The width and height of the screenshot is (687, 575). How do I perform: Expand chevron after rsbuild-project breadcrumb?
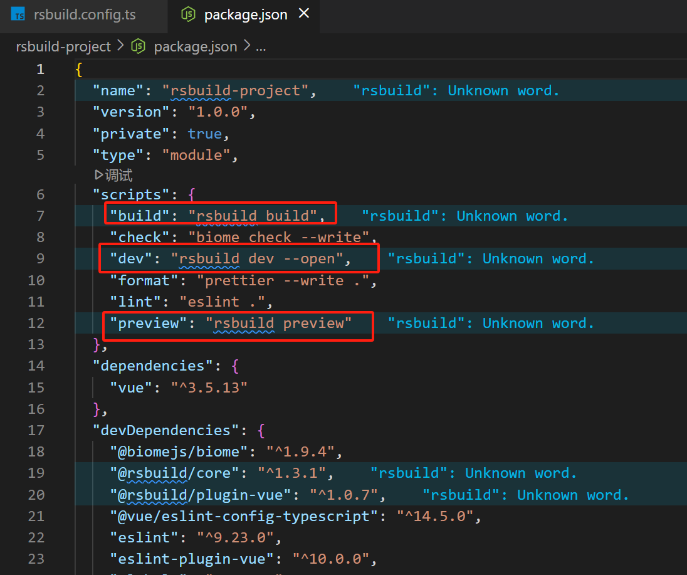coord(120,46)
